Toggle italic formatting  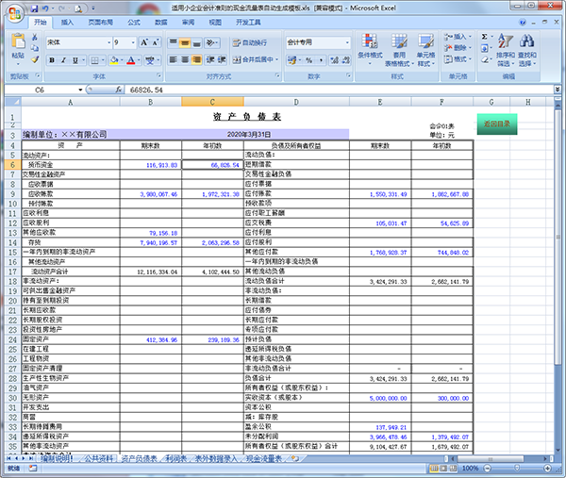pos(63,60)
